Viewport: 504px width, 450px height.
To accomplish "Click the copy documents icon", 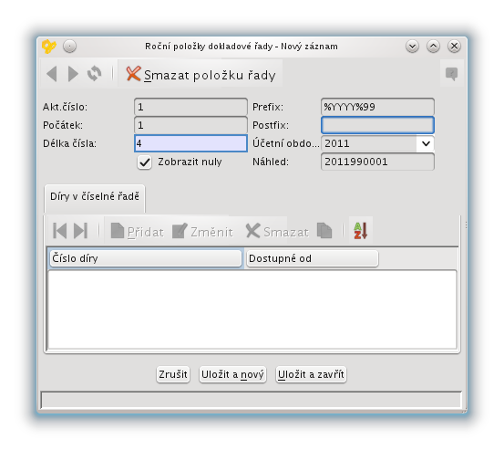I will coord(324,231).
